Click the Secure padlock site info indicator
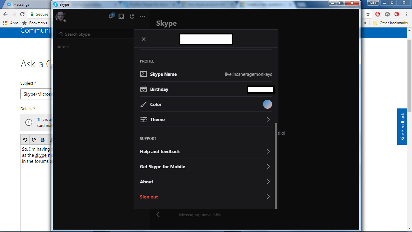 point(39,14)
